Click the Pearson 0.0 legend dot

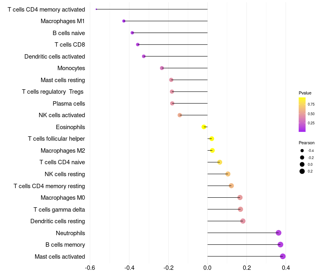click(302, 164)
